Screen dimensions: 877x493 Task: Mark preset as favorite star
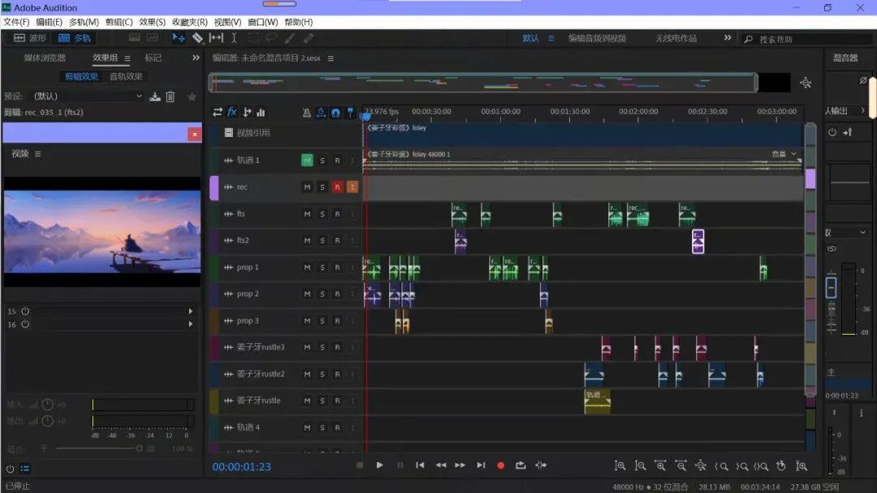point(192,96)
